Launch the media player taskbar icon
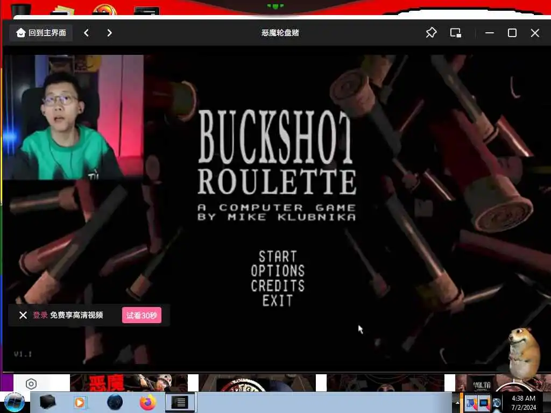 click(80, 402)
